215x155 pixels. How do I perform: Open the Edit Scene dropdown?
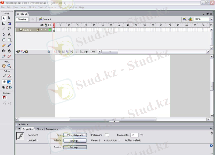click(x=185, y=19)
